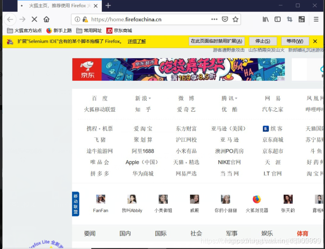Open 你的小甜甜 profile avatar
The image size is (325, 249).
click(x=225, y=199)
